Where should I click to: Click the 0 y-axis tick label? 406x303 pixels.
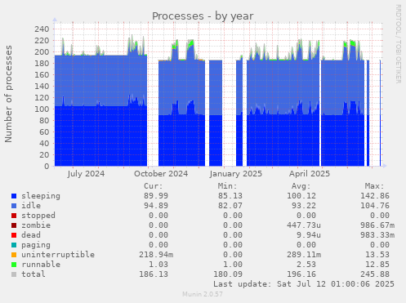[47, 166]
